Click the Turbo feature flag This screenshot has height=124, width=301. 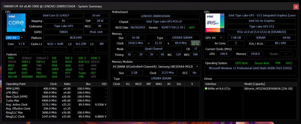tap(82, 73)
